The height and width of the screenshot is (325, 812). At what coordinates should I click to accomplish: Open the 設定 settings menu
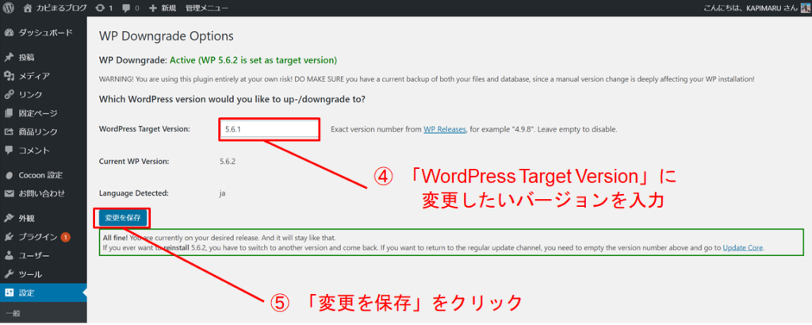pyautogui.click(x=27, y=293)
